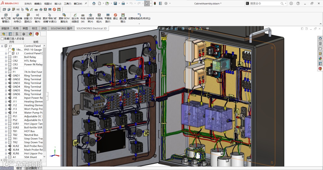Toggle the 隐藏已插入的设备 checkbox
This screenshot has height=170, width=323.
(x=2, y=39)
